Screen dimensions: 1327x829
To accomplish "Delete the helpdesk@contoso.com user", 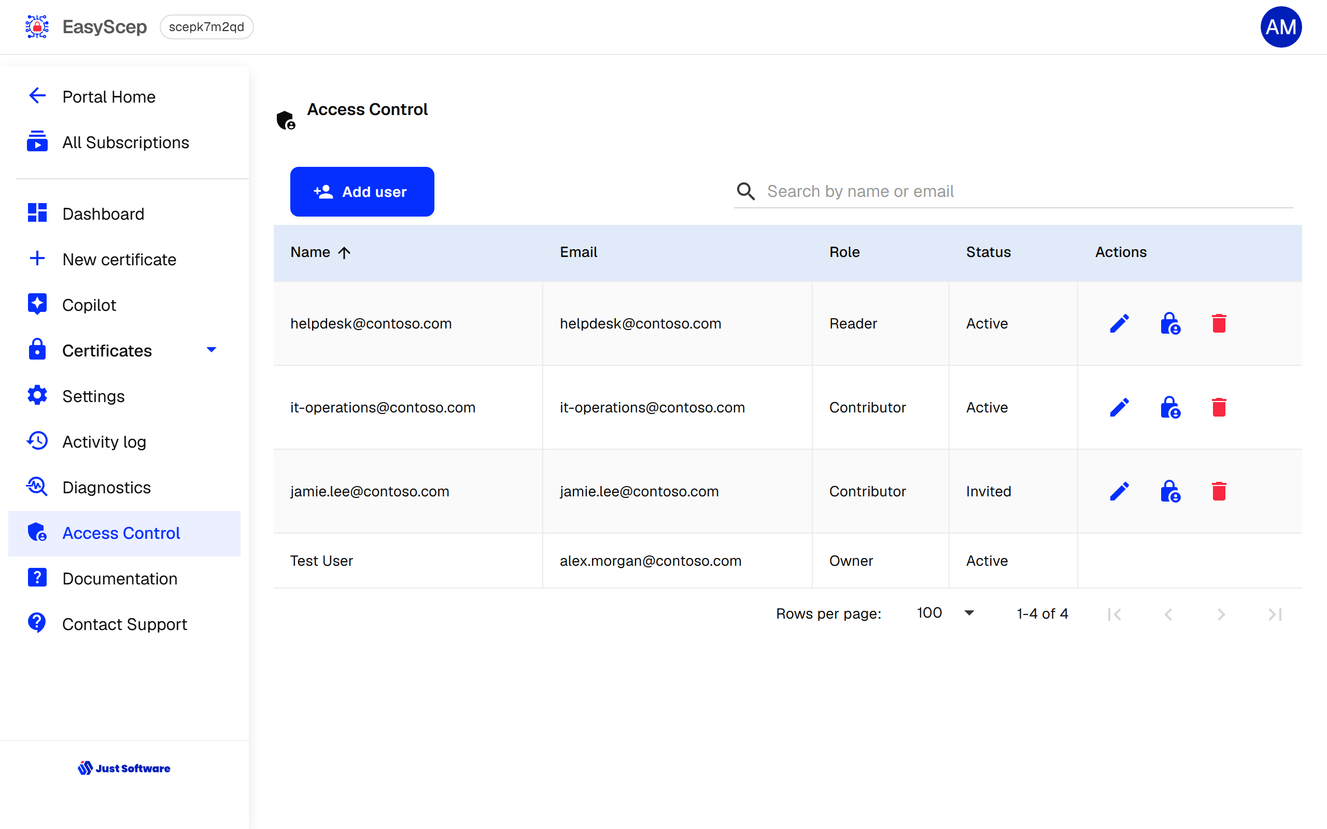I will (1219, 323).
